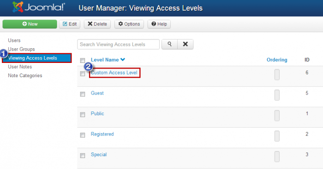Open Options with the gear icon button
The width and height of the screenshot is (323, 169).
click(129, 24)
